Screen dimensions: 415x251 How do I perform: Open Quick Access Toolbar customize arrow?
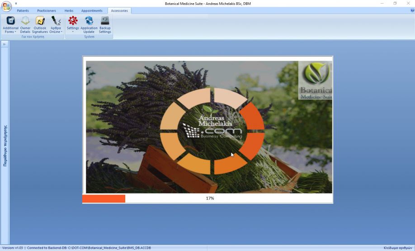click(16, 4)
